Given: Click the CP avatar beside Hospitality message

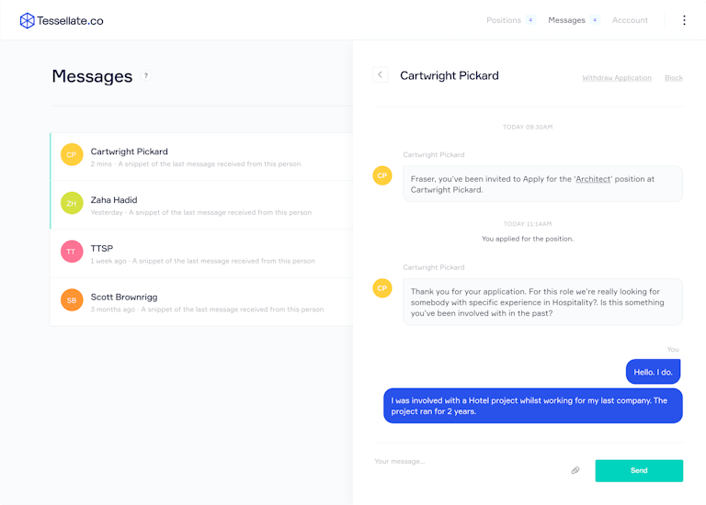Looking at the screenshot, I should coord(382,288).
